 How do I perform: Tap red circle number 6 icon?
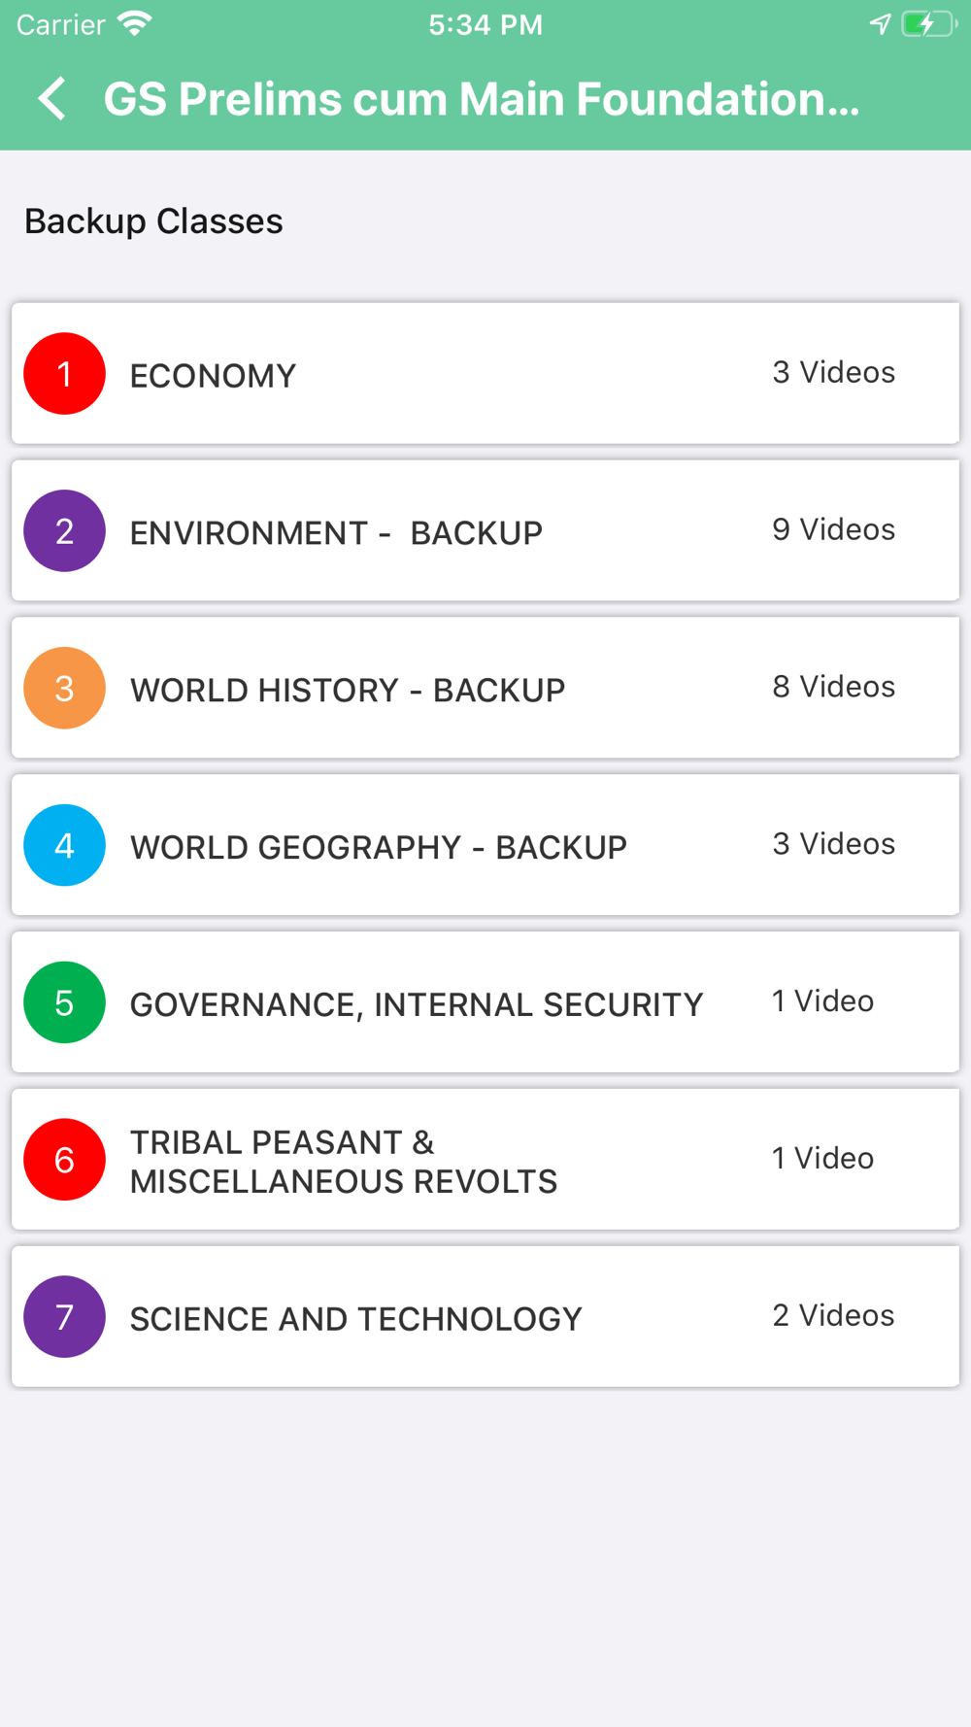click(65, 1160)
